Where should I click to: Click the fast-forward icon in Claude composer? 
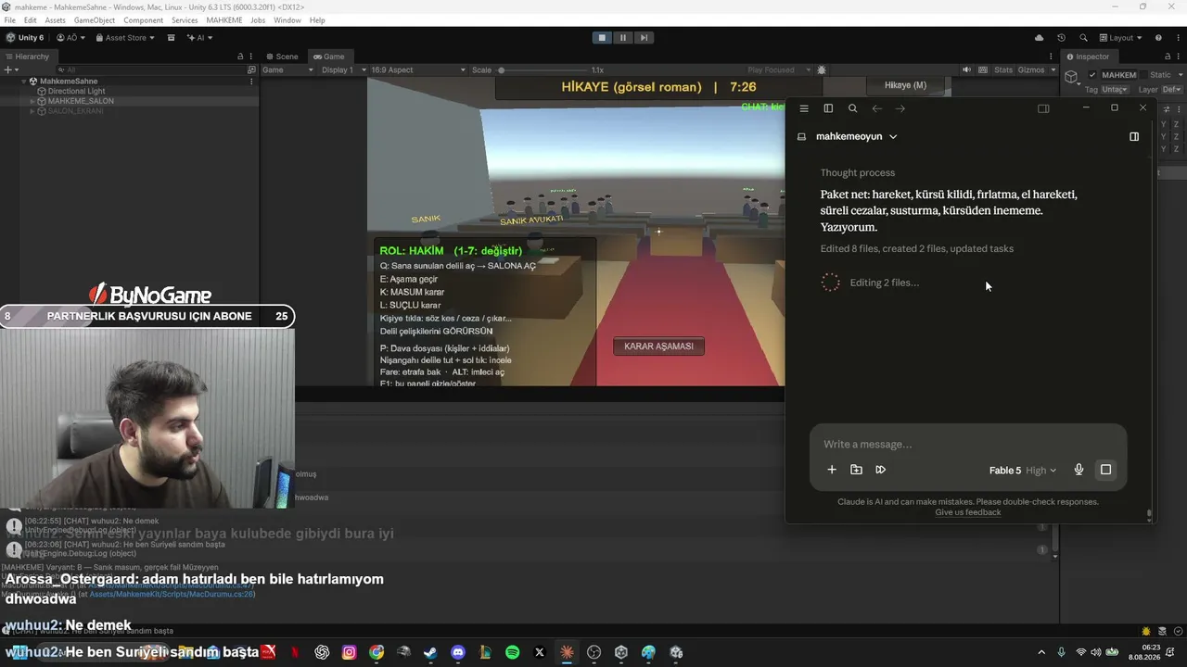pyautogui.click(x=881, y=470)
